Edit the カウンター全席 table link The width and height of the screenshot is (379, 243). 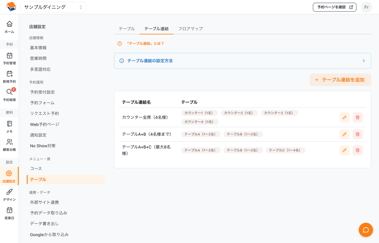coord(344,117)
